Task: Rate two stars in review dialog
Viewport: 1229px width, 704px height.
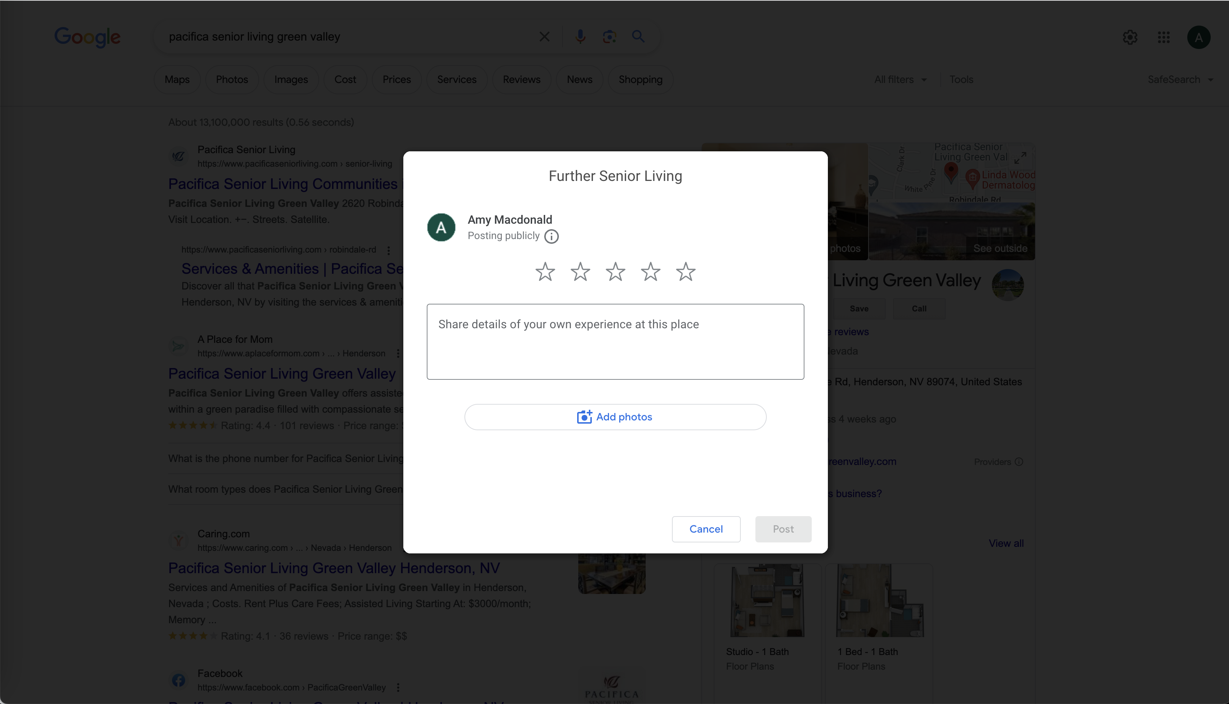Action: (580, 272)
